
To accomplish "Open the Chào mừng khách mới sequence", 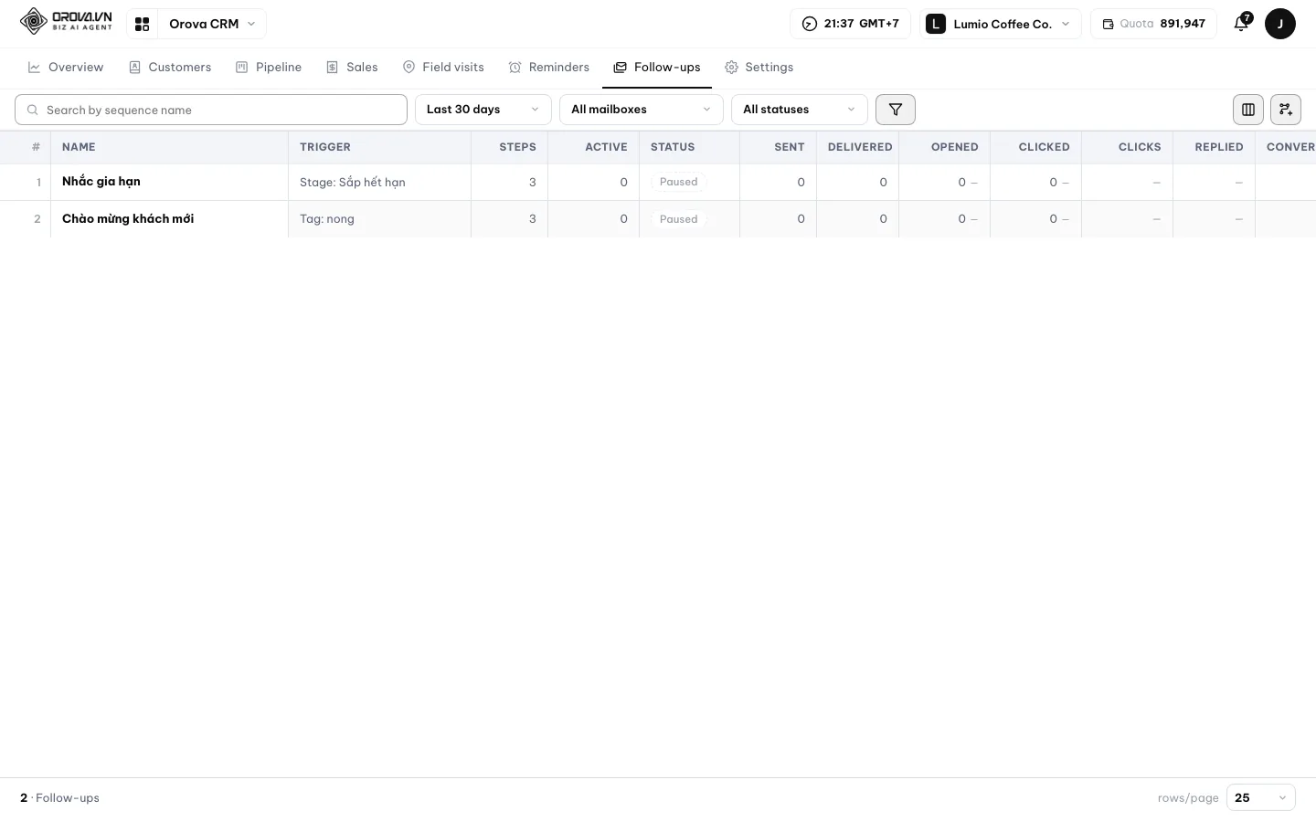I will click(x=128, y=219).
